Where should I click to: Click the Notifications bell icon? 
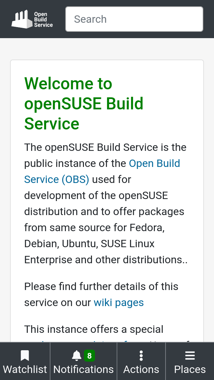[77, 356]
